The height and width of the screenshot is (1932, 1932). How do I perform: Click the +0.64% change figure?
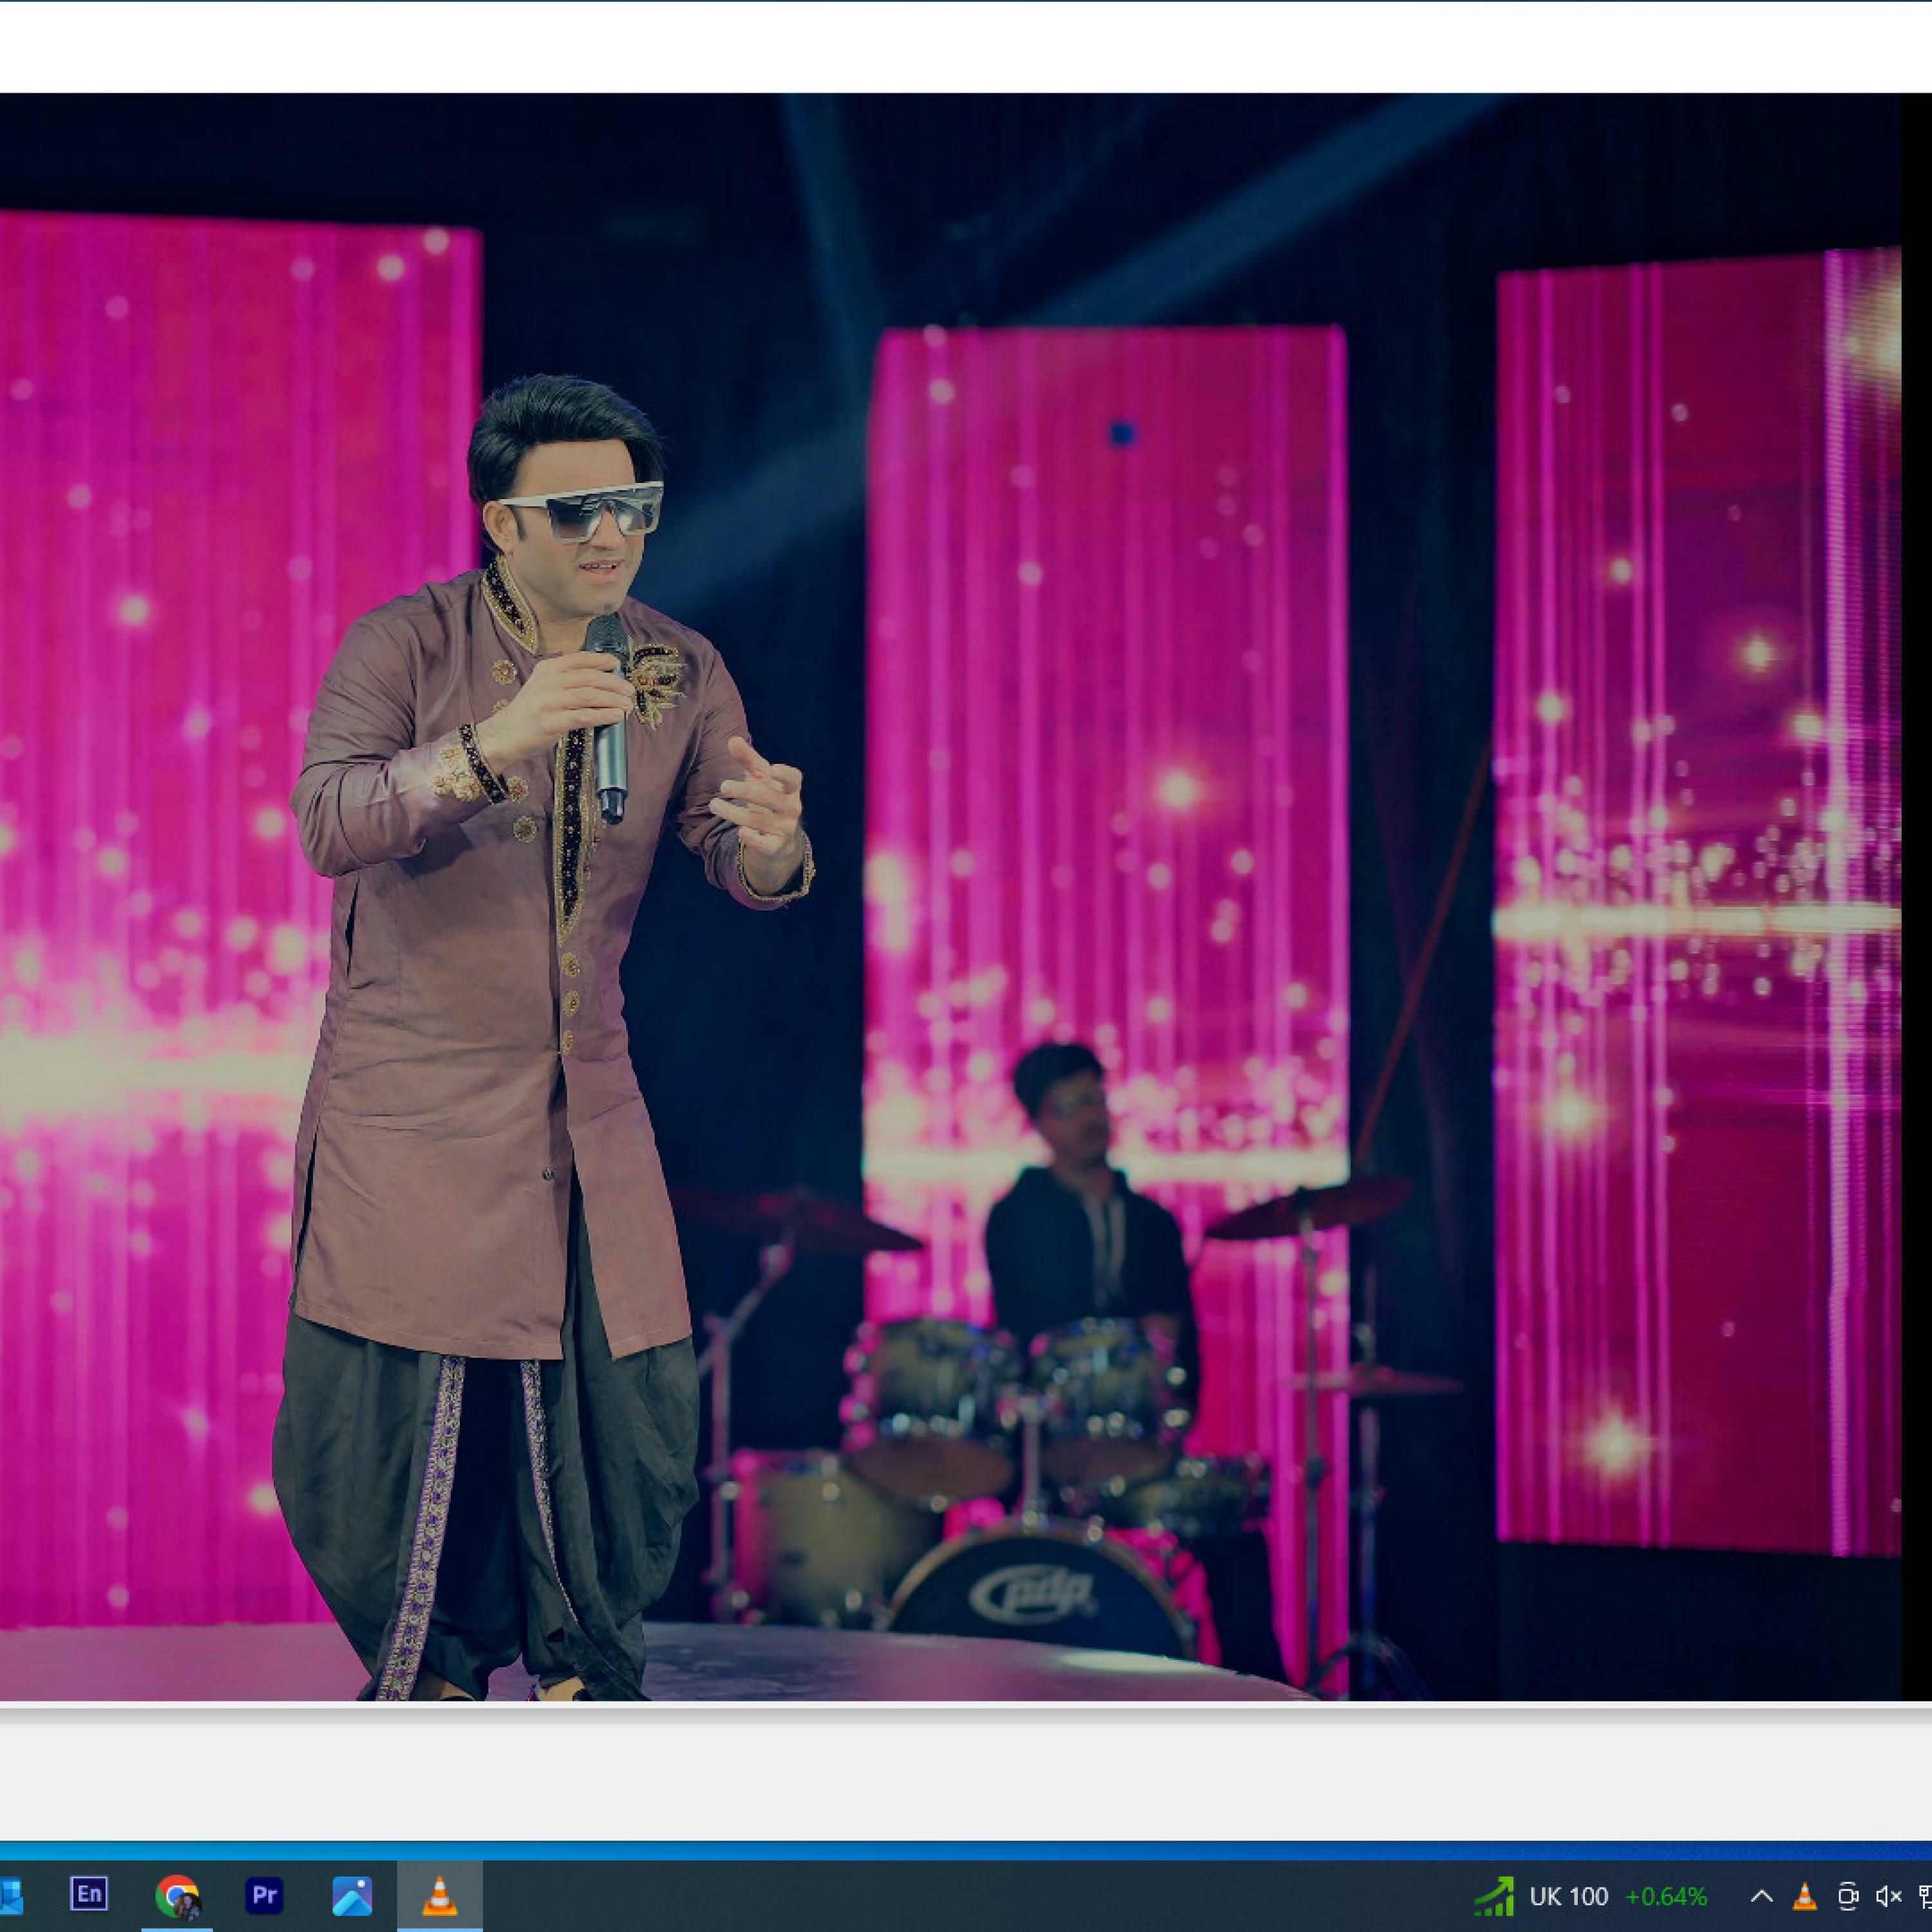coord(1666,1896)
